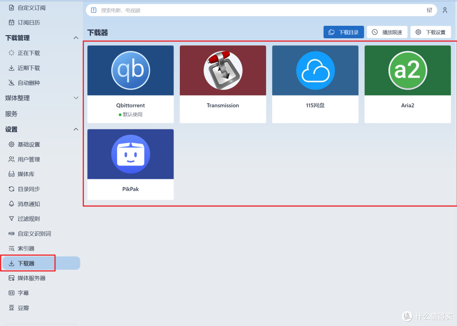Click the Transmission card name

223,105
